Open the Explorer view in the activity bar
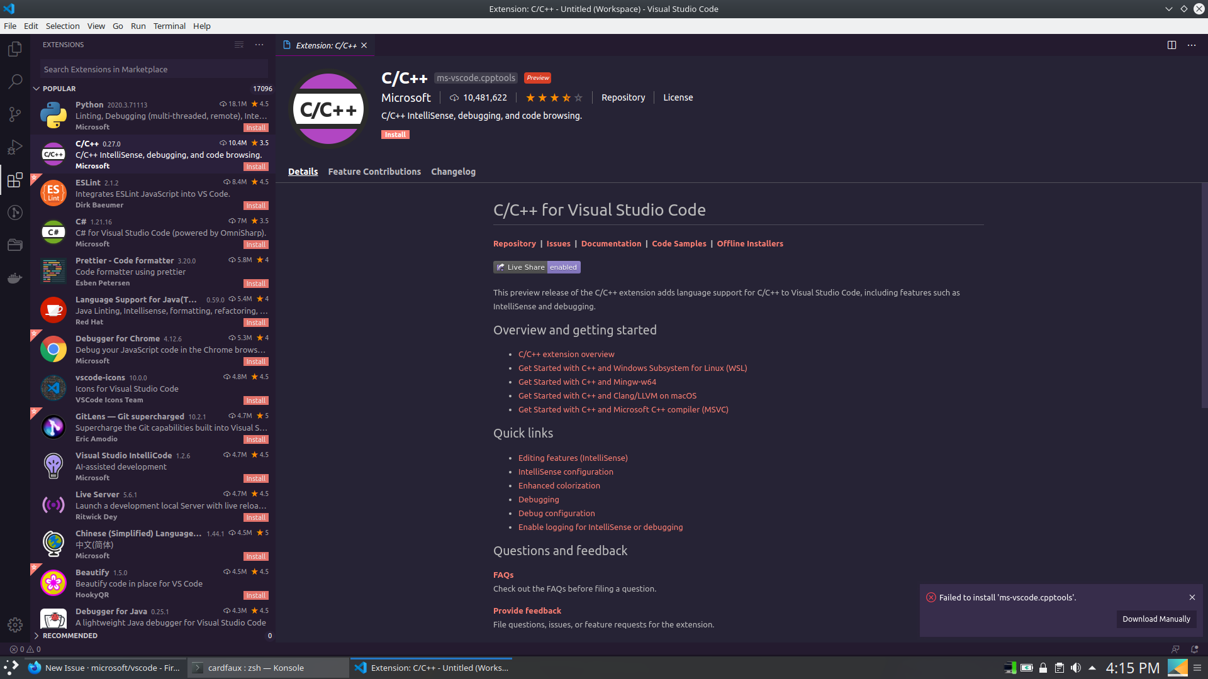 (14, 48)
